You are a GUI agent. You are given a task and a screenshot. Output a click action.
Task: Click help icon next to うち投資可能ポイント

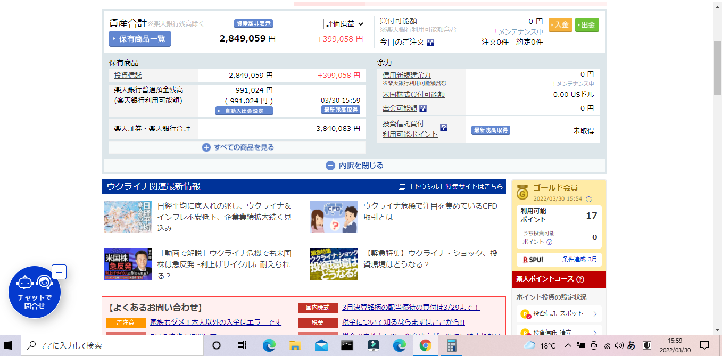tap(549, 242)
